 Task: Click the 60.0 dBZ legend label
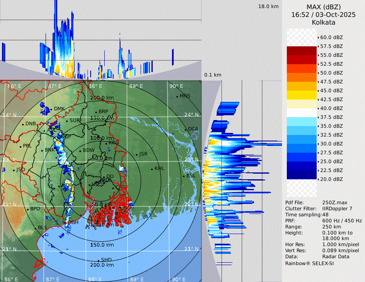point(331,37)
